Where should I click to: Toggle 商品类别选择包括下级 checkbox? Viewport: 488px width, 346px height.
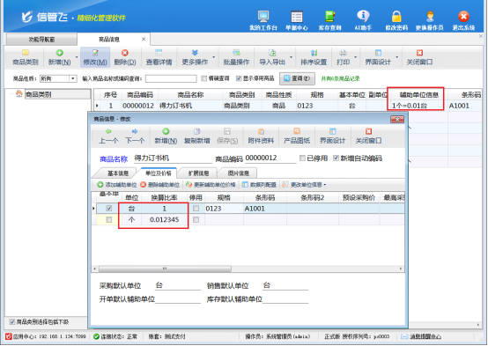click(12, 322)
